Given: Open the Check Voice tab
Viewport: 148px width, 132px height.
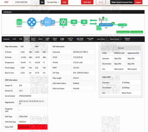Looking at the screenshot, I should point(55,39).
